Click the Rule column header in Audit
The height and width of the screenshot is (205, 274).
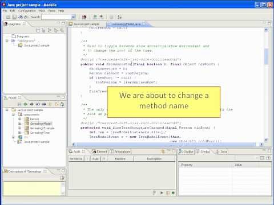coord(95,159)
